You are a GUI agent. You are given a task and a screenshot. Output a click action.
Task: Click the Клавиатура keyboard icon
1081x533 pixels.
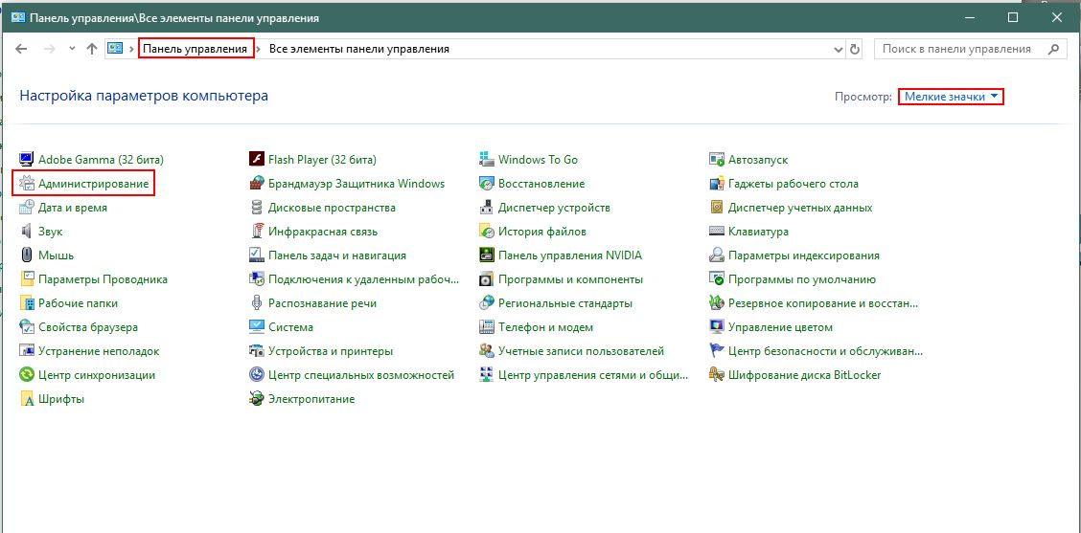pos(717,232)
